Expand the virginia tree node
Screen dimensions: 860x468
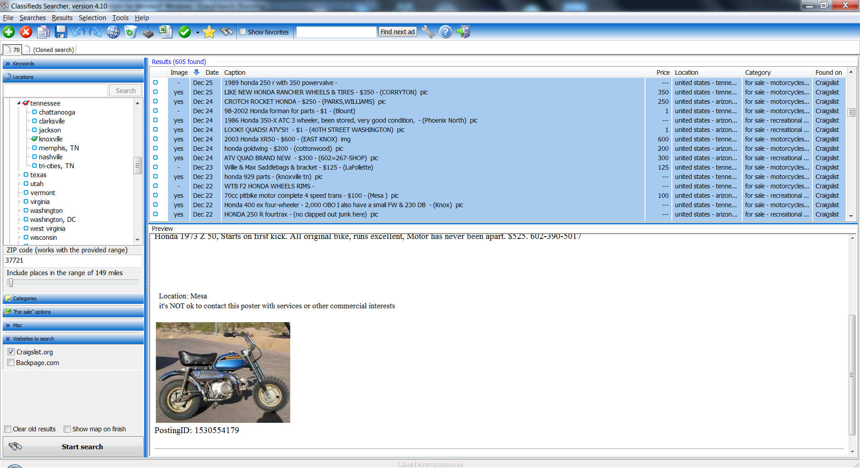(19, 202)
